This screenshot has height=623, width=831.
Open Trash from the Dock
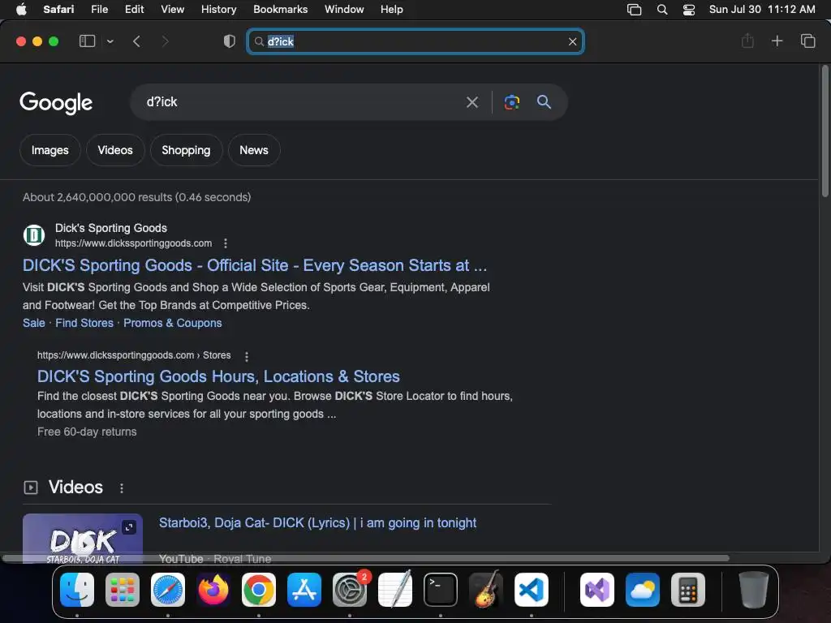(753, 590)
